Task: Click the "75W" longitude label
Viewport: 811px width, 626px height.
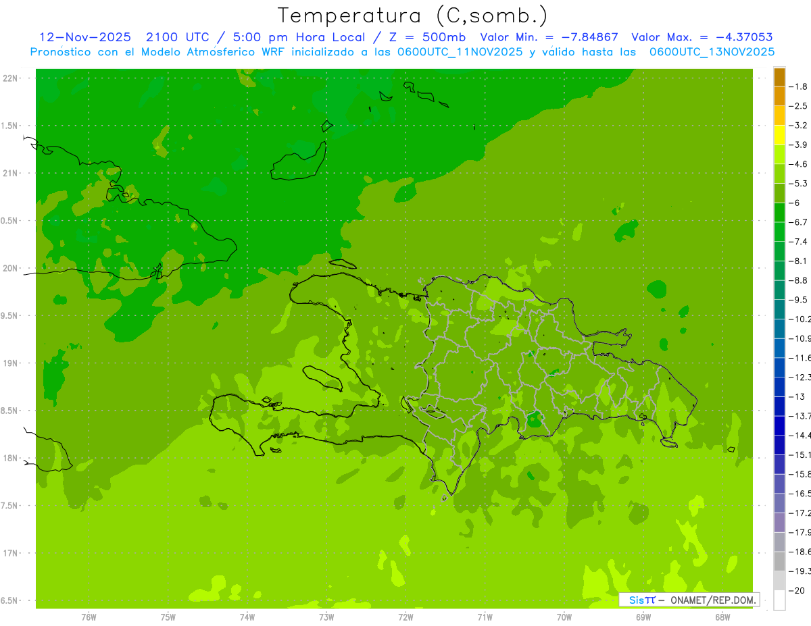Action: (168, 617)
